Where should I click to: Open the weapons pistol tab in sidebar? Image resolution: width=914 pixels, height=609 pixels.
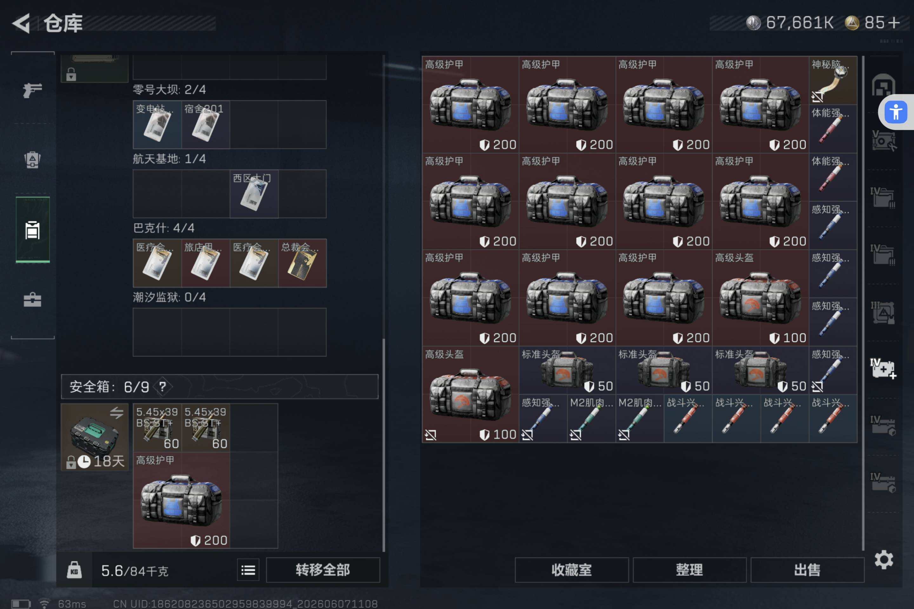[x=32, y=90]
